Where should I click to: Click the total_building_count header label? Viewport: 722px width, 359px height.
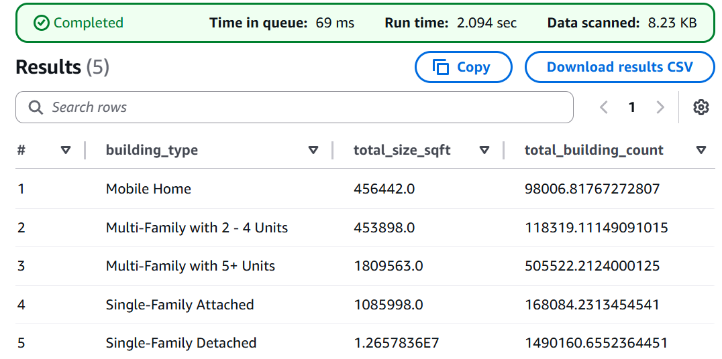(x=594, y=150)
